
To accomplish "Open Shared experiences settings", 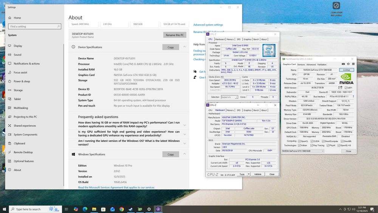I will click(x=25, y=126).
